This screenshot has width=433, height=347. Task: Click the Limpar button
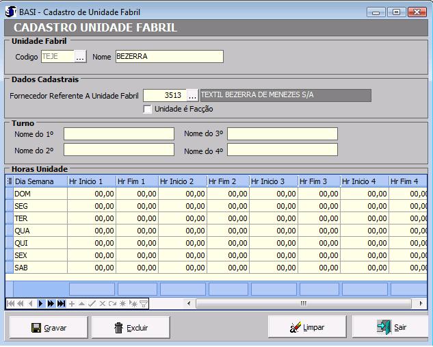point(307,327)
